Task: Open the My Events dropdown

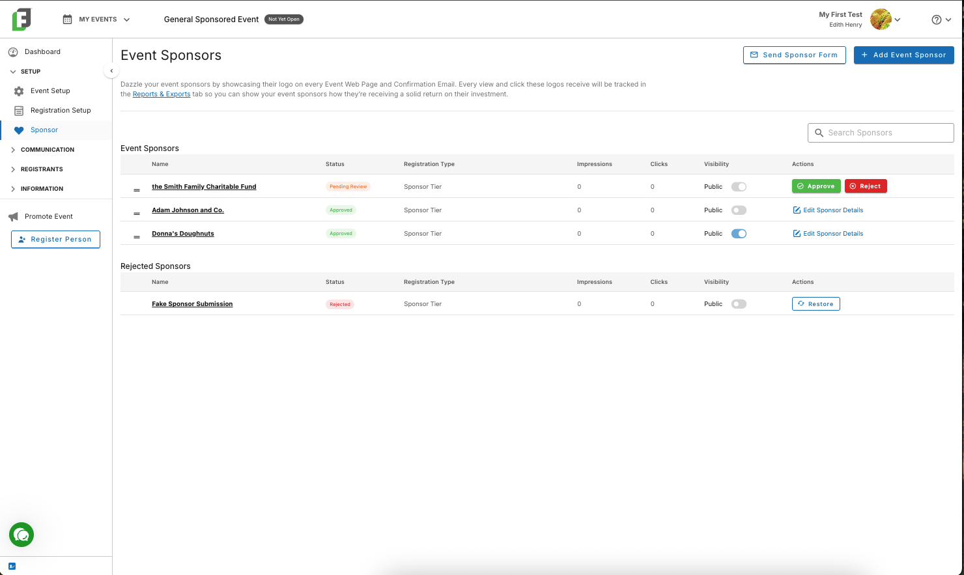Action: coord(96,20)
